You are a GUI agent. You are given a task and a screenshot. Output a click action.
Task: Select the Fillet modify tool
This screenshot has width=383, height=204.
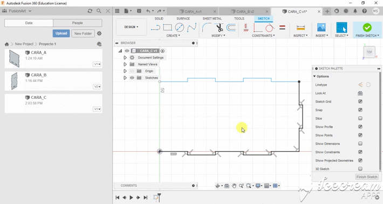207,28
